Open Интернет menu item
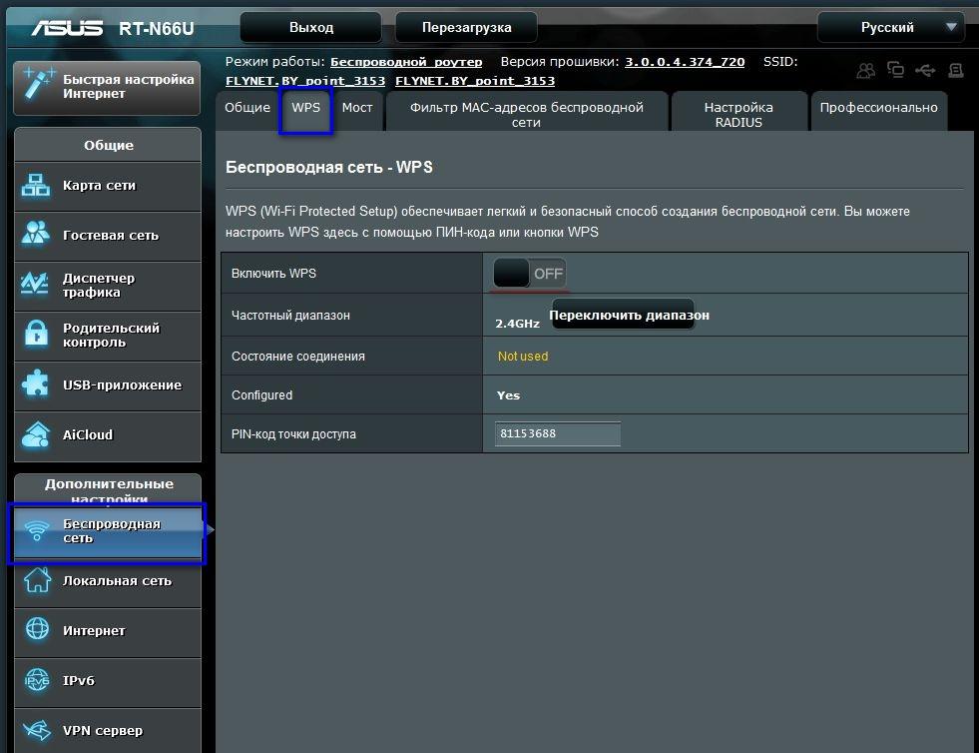Screen dimensions: 979x753 (108, 631)
